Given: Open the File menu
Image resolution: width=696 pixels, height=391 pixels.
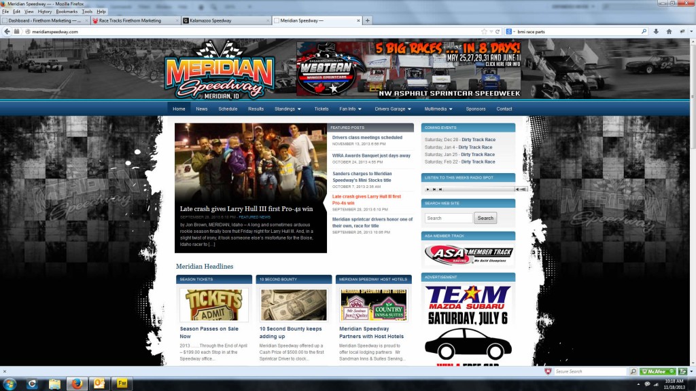Looking at the screenshot, I should pyautogui.click(x=5, y=12).
